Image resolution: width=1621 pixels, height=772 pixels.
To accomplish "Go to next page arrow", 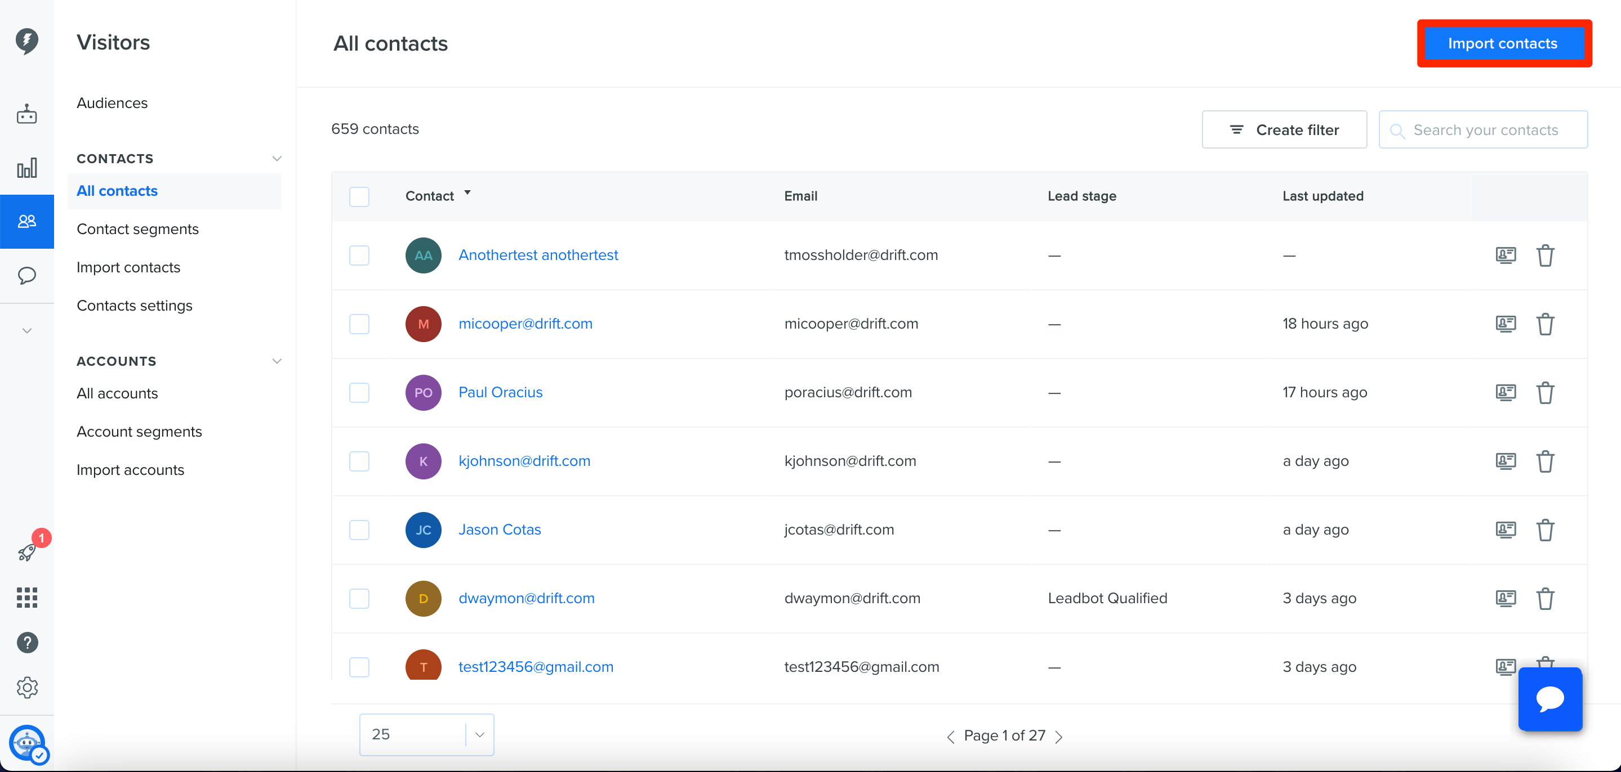I will pos(1059,736).
